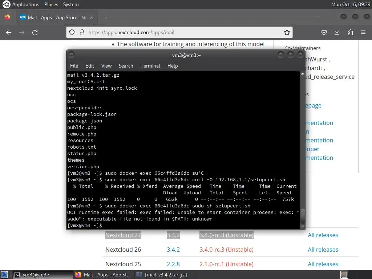The image size is (372, 279).
Task: Open All releases link for Nextcloud 25
Action: pyautogui.click(x=323, y=264)
